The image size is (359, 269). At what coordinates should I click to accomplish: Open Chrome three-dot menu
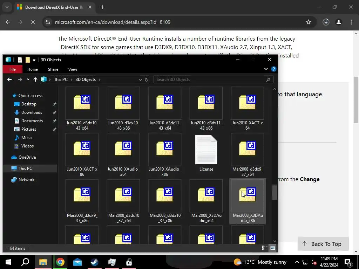351,22
